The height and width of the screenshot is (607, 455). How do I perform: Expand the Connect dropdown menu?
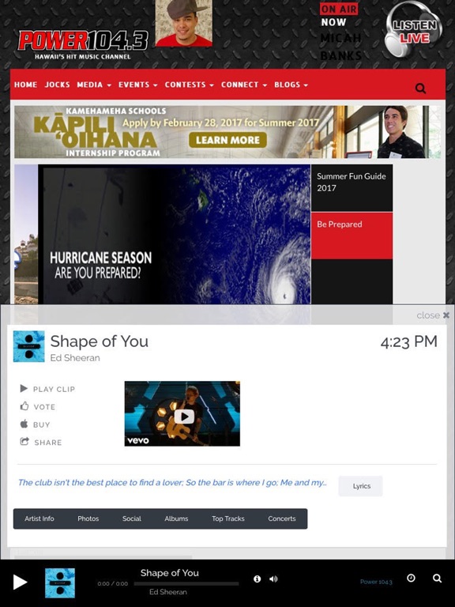(x=244, y=85)
